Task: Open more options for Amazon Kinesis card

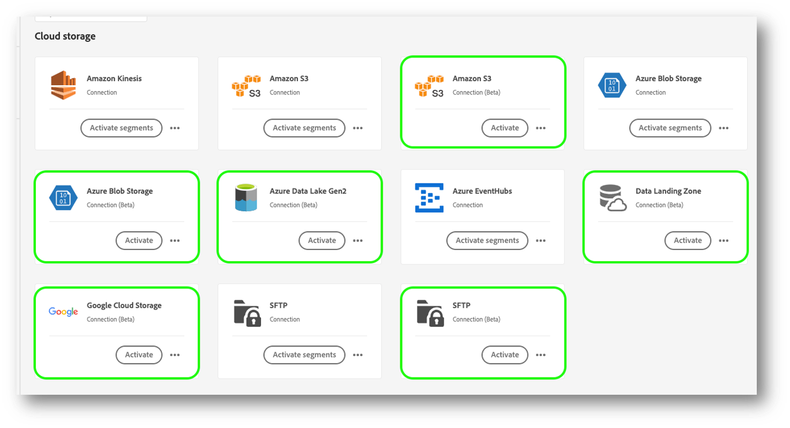Action: click(175, 128)
